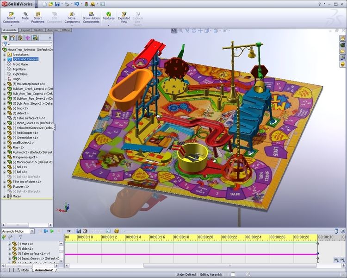This screenshot has height=278, width=347.
Task: Expand (-) trap<1> in the timeline tree
Action: pyautogui.click(x=9, y=244)
